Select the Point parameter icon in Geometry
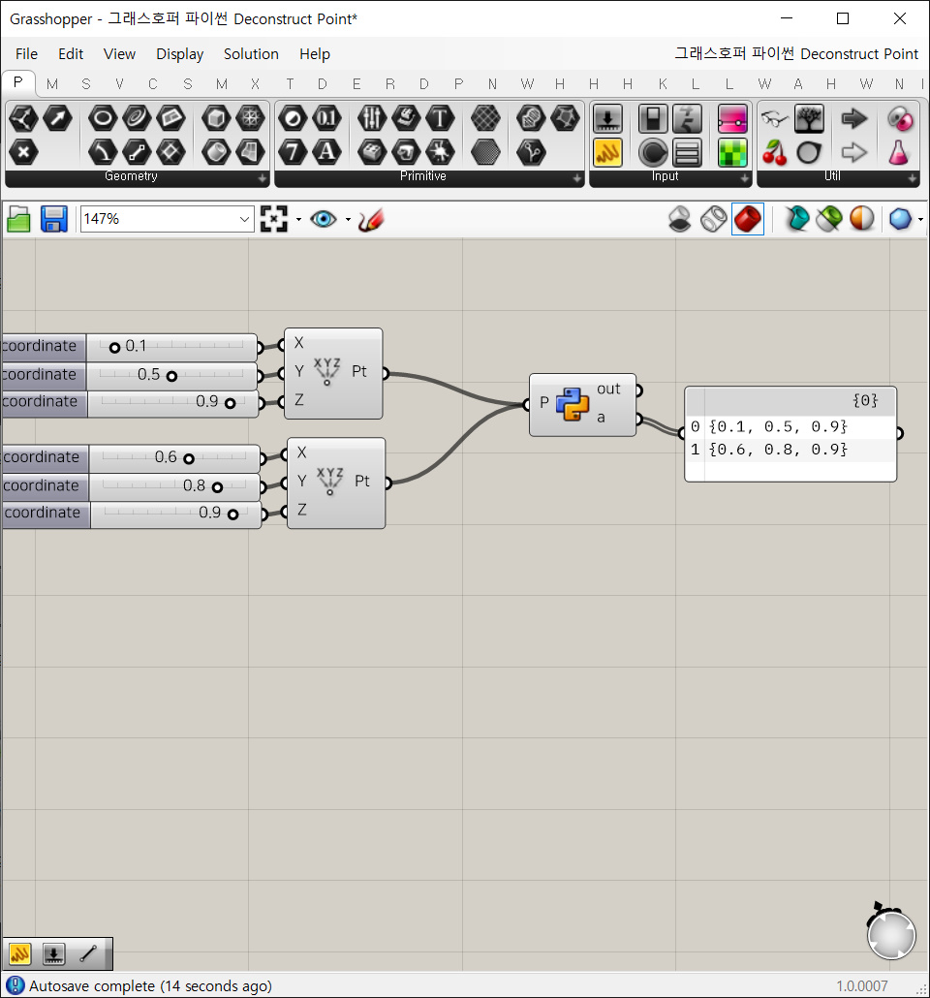The height and width of the screenshot is (998, 930). coord(23,118)
